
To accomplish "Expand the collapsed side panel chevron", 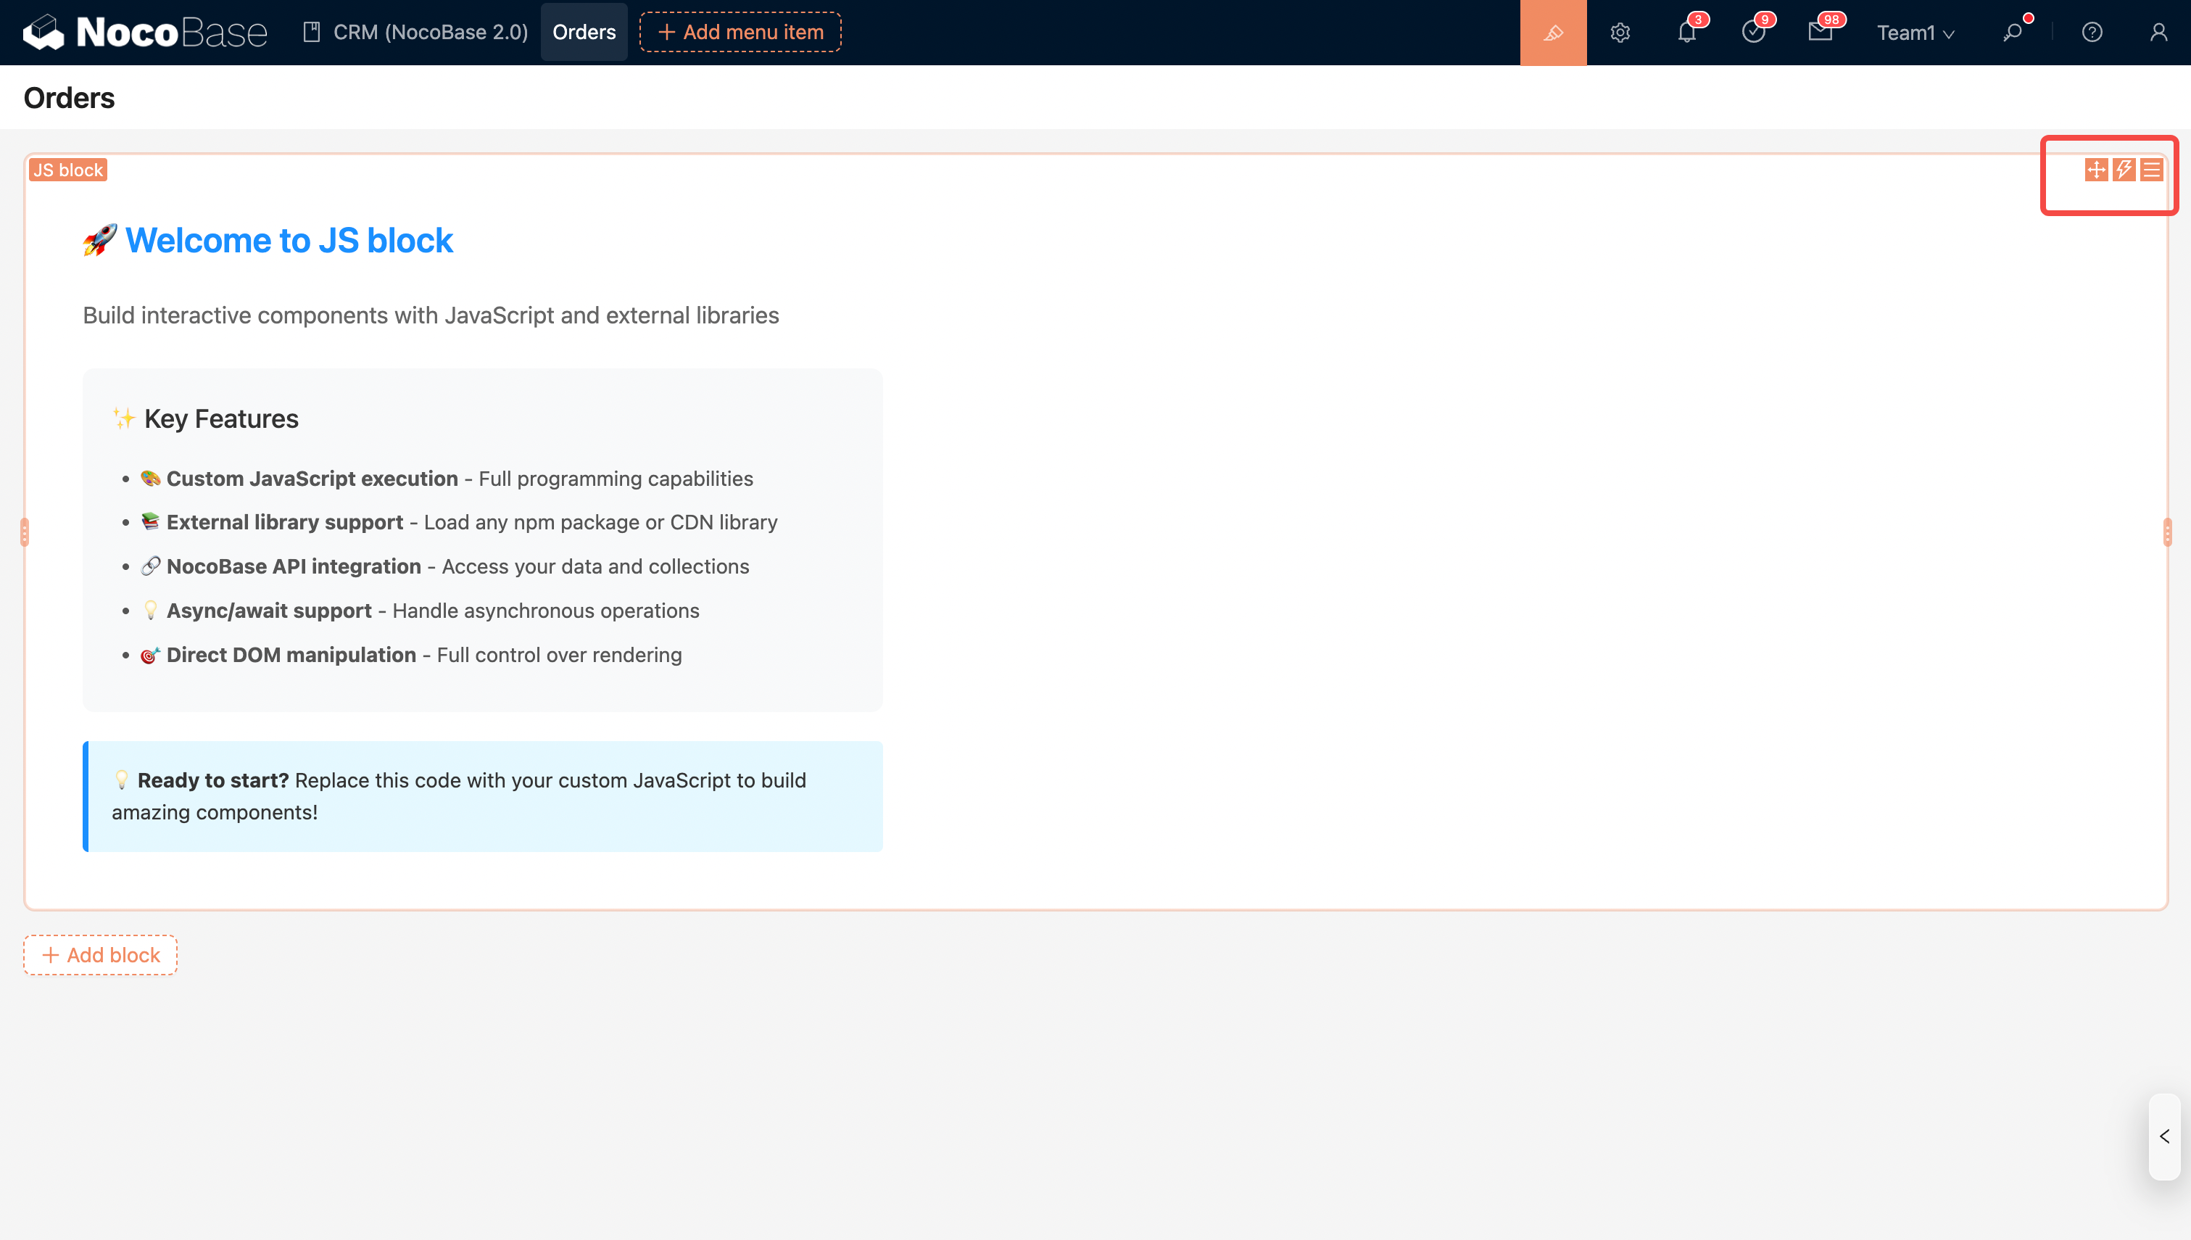I will [2163, 1136].
